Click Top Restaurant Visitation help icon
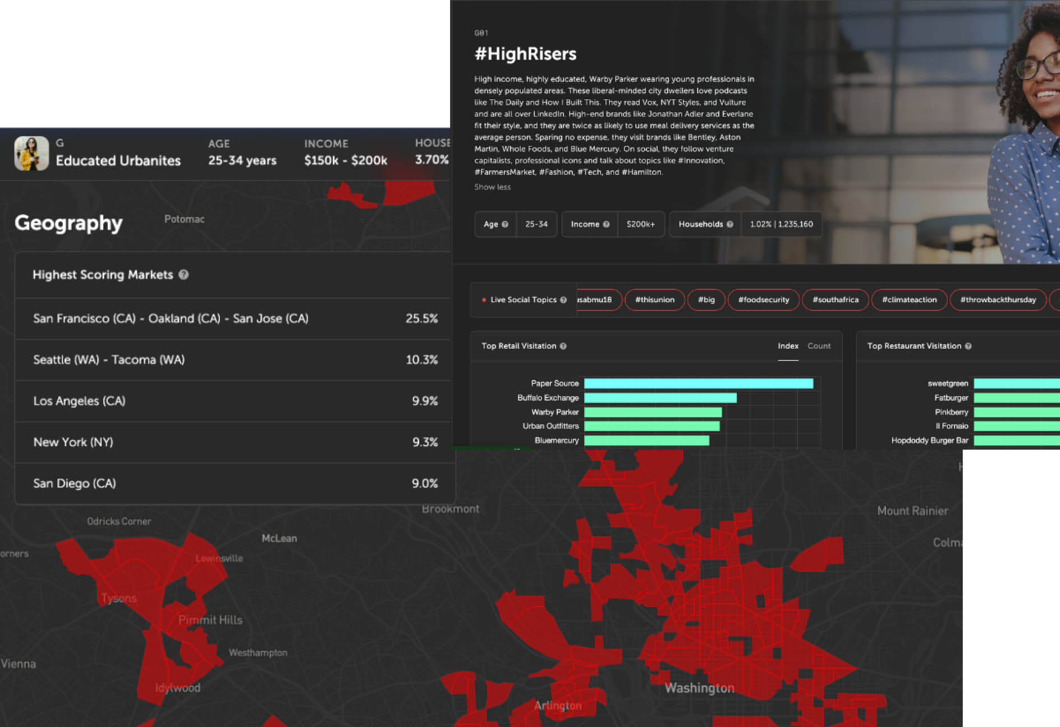Screen dimensions: 1060x727 [968, 346]
